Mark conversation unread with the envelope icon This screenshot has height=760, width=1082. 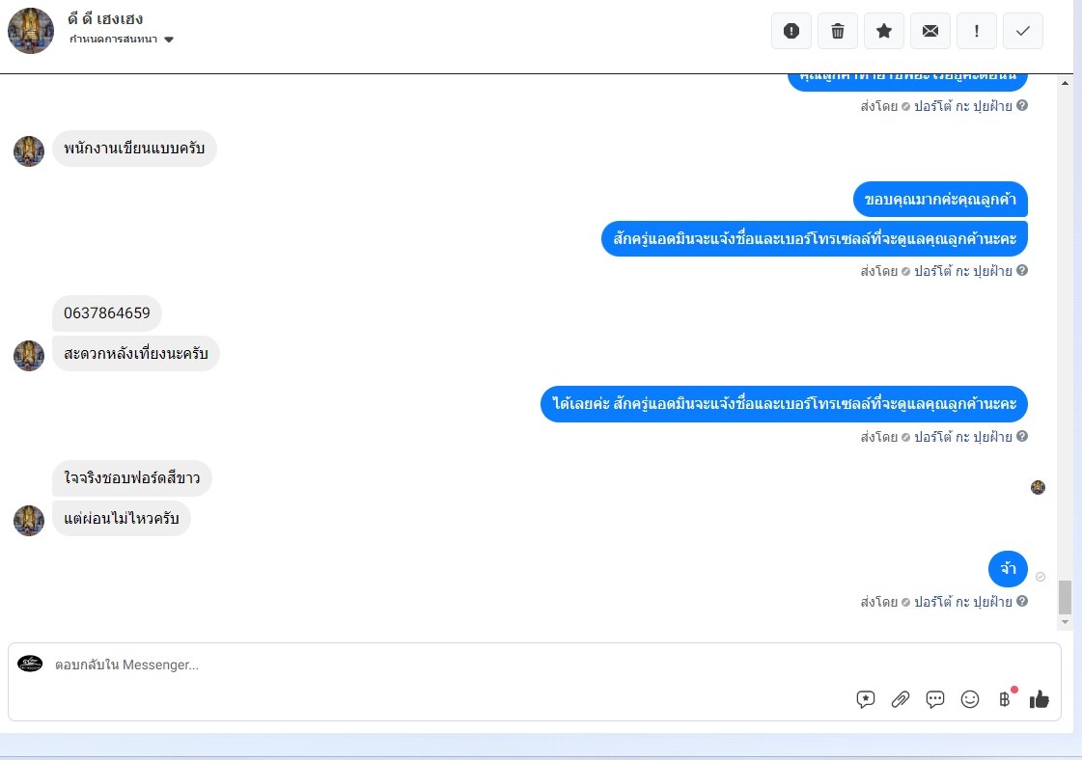click(x=930, y=31)
